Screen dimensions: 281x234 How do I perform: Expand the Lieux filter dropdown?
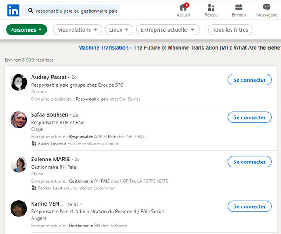(119, 30)
